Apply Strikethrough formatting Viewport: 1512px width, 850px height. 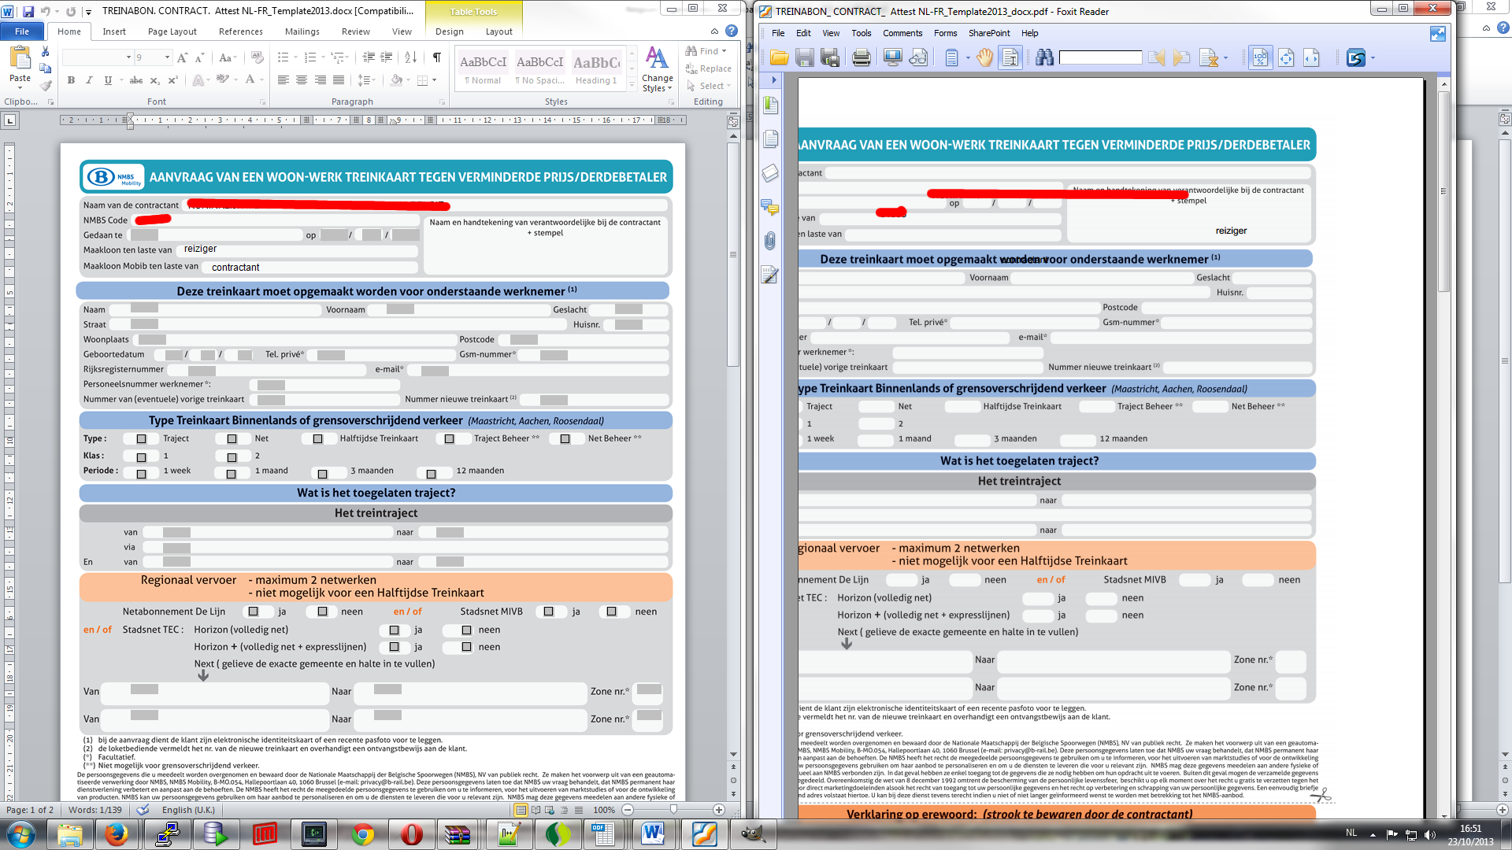click(135, 80)
